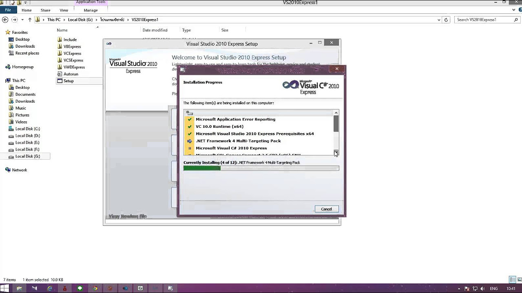Screen dimensions: 522x293
Task: Select This PC in the navigation pane
Action: 18,81
